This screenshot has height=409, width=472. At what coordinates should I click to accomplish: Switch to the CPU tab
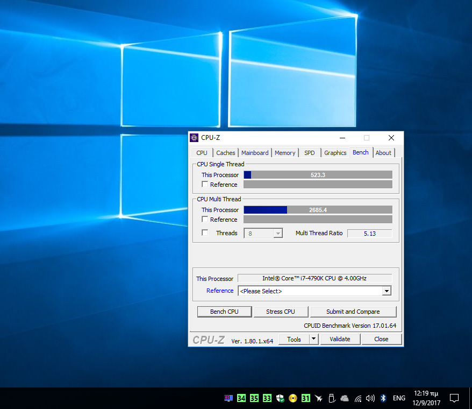(202, 153)
